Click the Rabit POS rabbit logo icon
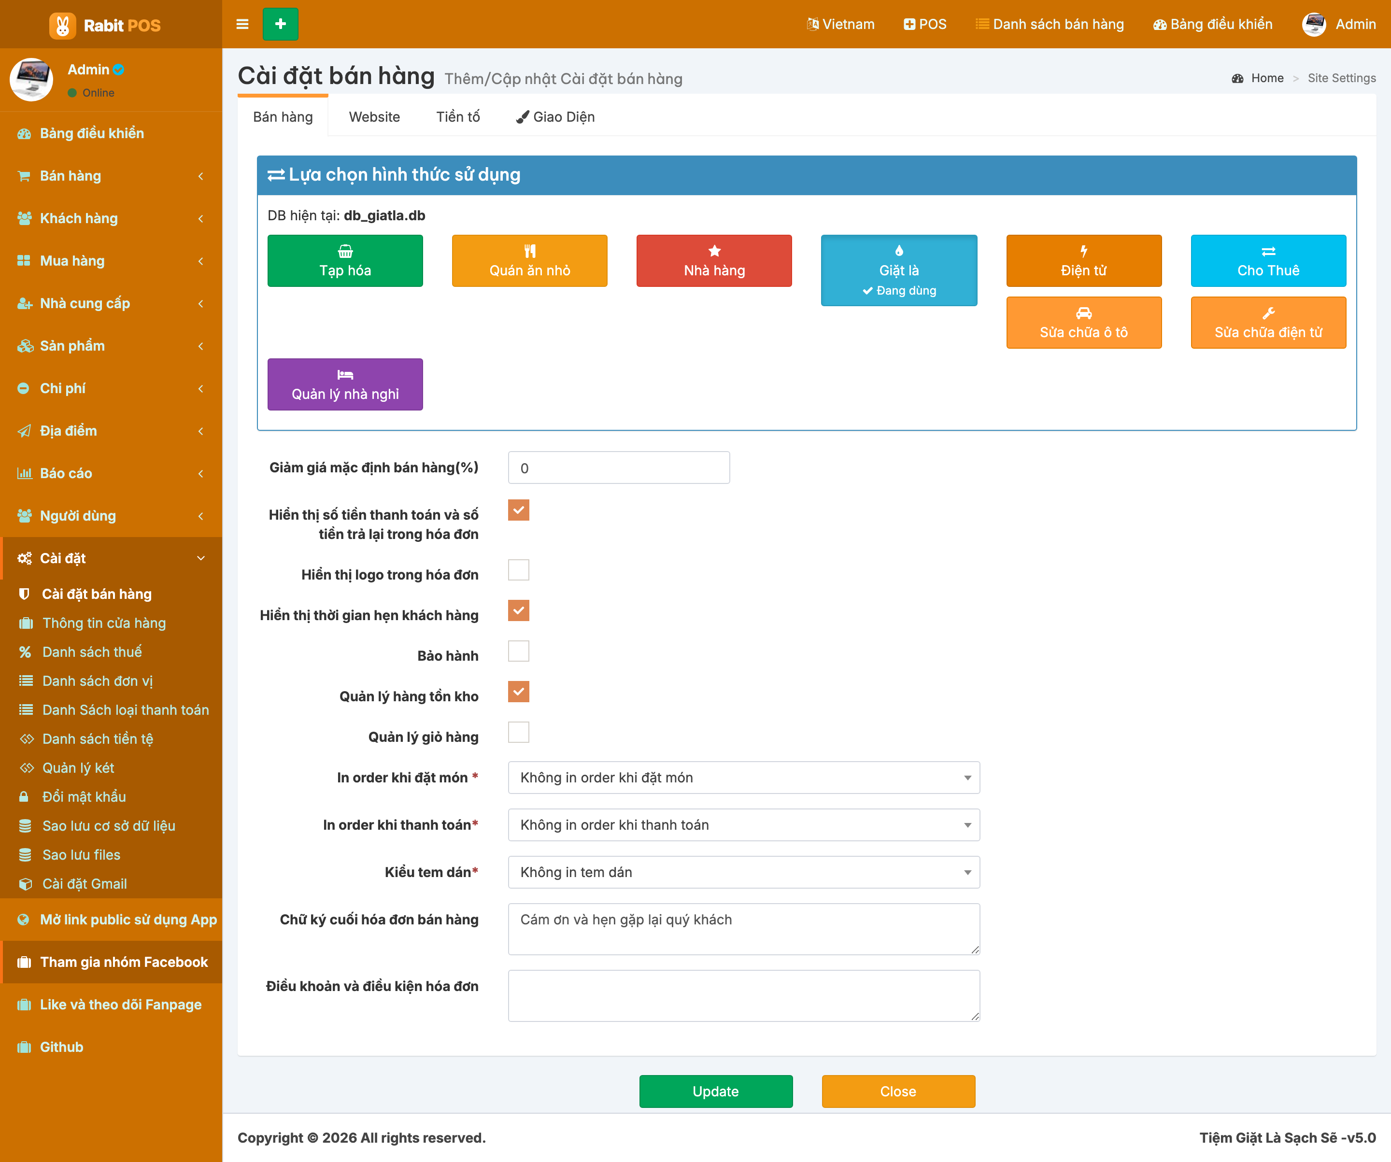Screen dimensions: 1391x1162 (x=62, y=25)
